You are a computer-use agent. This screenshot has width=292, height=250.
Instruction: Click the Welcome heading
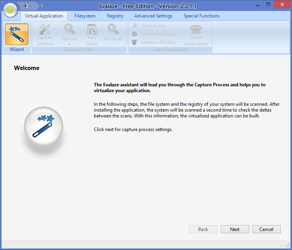pos(26,68)
